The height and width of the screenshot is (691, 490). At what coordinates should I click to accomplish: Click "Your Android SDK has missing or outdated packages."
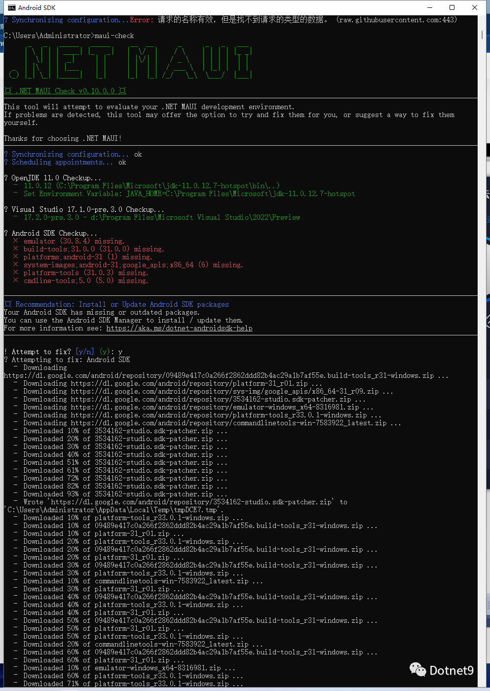tap(102, 312)
